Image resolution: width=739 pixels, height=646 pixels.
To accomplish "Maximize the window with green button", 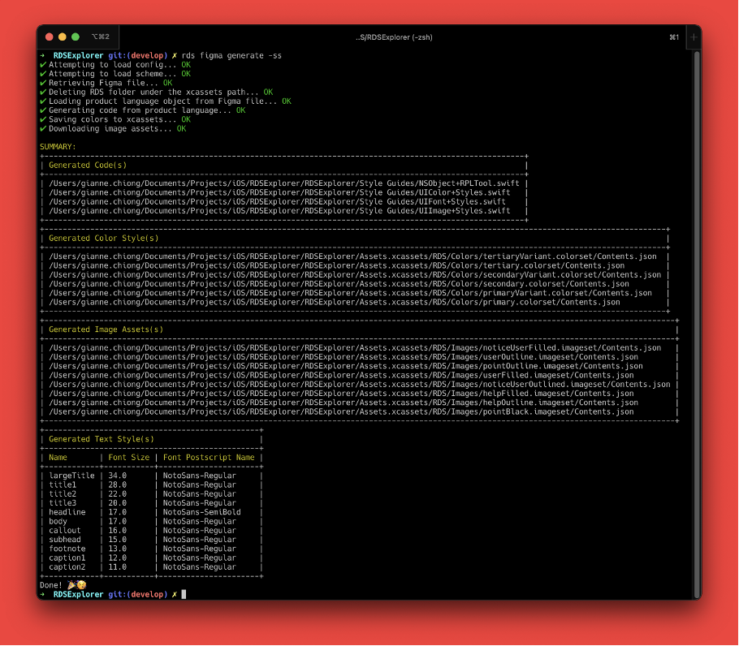I will click(x=76, y=37).
